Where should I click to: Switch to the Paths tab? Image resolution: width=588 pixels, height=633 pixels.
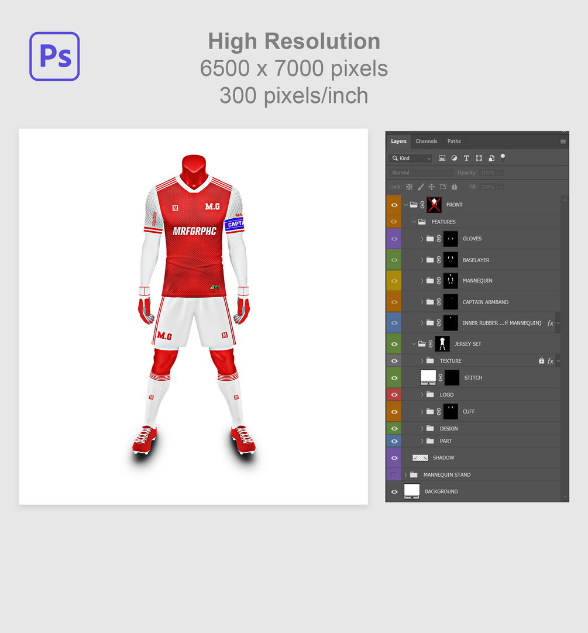tap(454, 142)
